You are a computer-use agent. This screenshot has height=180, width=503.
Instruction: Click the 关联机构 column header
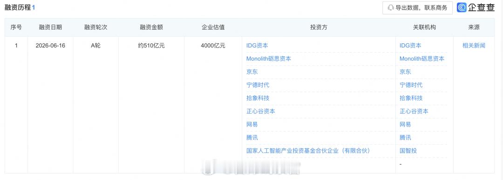click(x=424, y=27)
